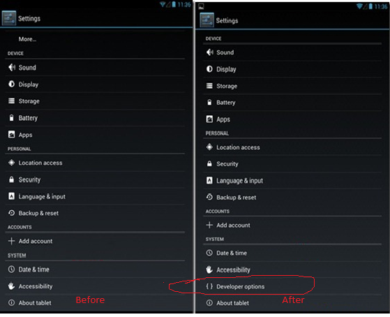
Task: Tap the Battery icon in the Before panel
Action: pyautogui.click(x=11, y=118)
